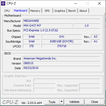Click the Bus Specs PCI-Express field
This screenshot has width=106, height=106.
pos(62,30)
